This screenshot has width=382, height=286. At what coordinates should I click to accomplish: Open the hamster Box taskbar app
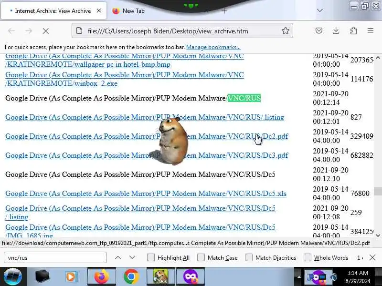coord(160,276)
